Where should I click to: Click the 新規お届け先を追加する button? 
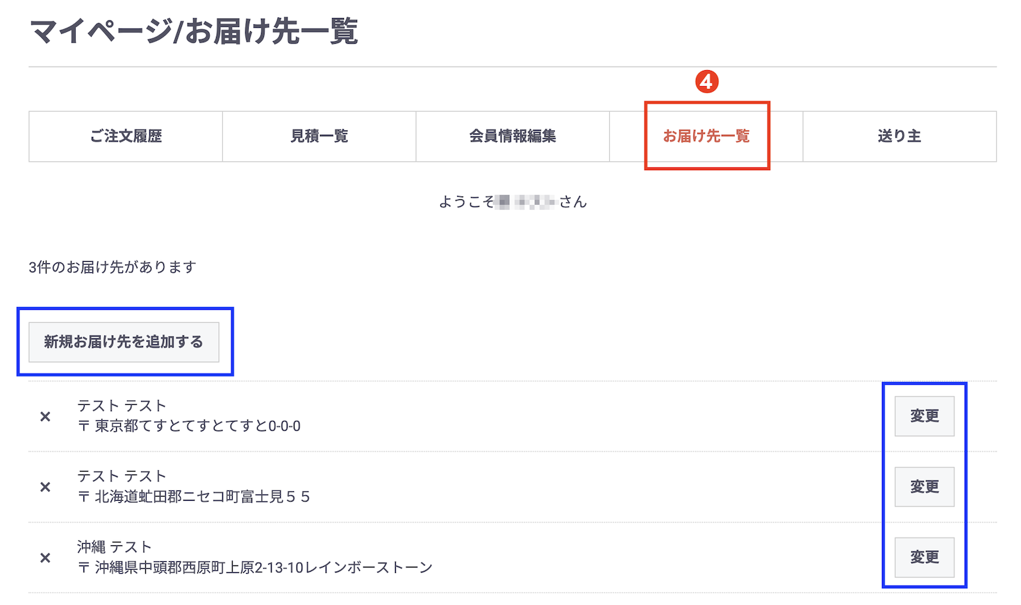point(125,342)
